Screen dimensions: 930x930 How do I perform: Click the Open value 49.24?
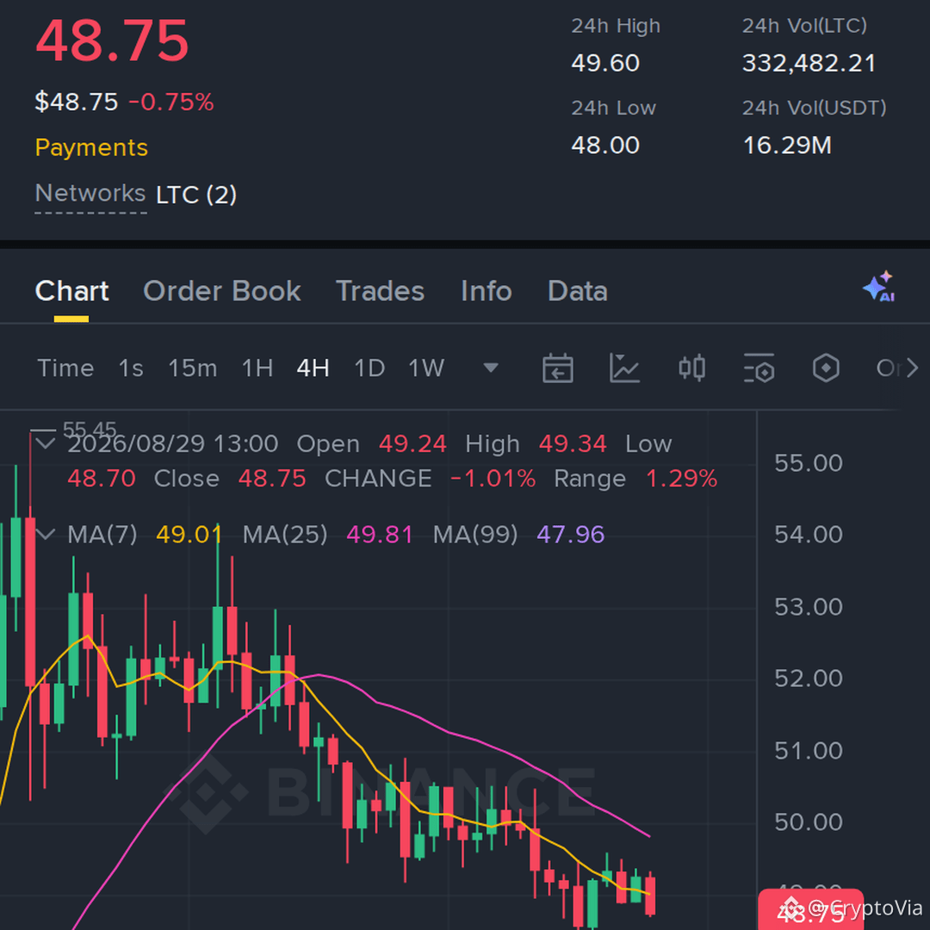(412, 443)
